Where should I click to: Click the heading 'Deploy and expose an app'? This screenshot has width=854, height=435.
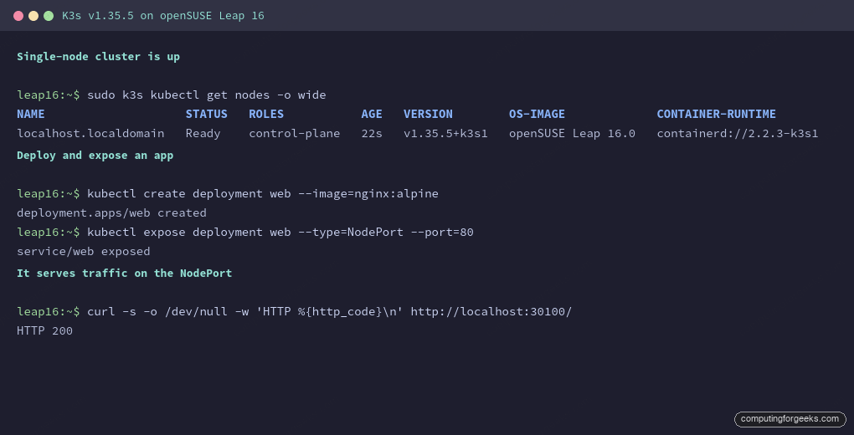click(x=95, y=155)
